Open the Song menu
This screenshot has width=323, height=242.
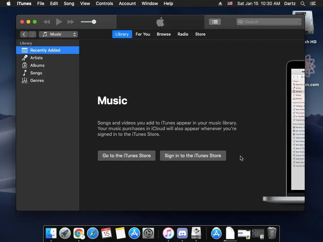pos(69,3)
